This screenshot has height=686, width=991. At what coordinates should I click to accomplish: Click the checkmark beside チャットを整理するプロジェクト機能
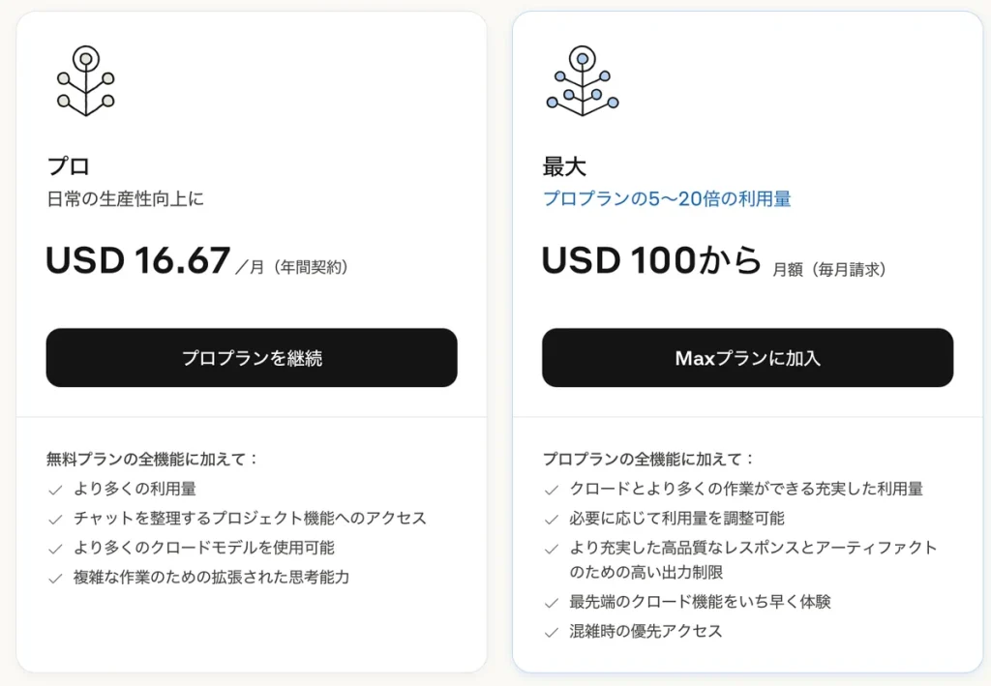click(x=55, y=520)
